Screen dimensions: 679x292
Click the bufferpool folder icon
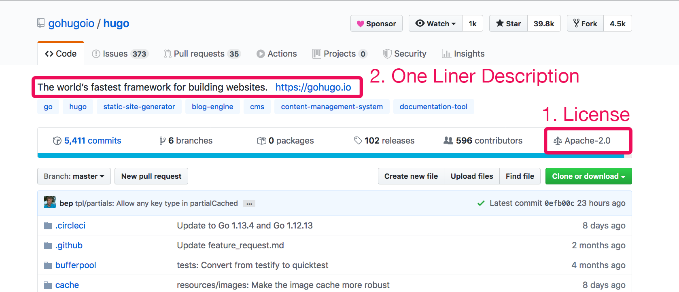(x=48, y=265)
